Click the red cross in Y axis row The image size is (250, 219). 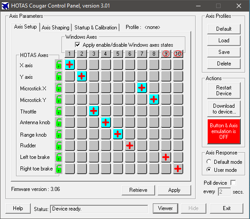click(x=82, y=76)
